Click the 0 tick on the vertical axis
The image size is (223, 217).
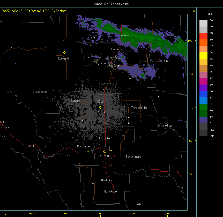coord(192,107)
